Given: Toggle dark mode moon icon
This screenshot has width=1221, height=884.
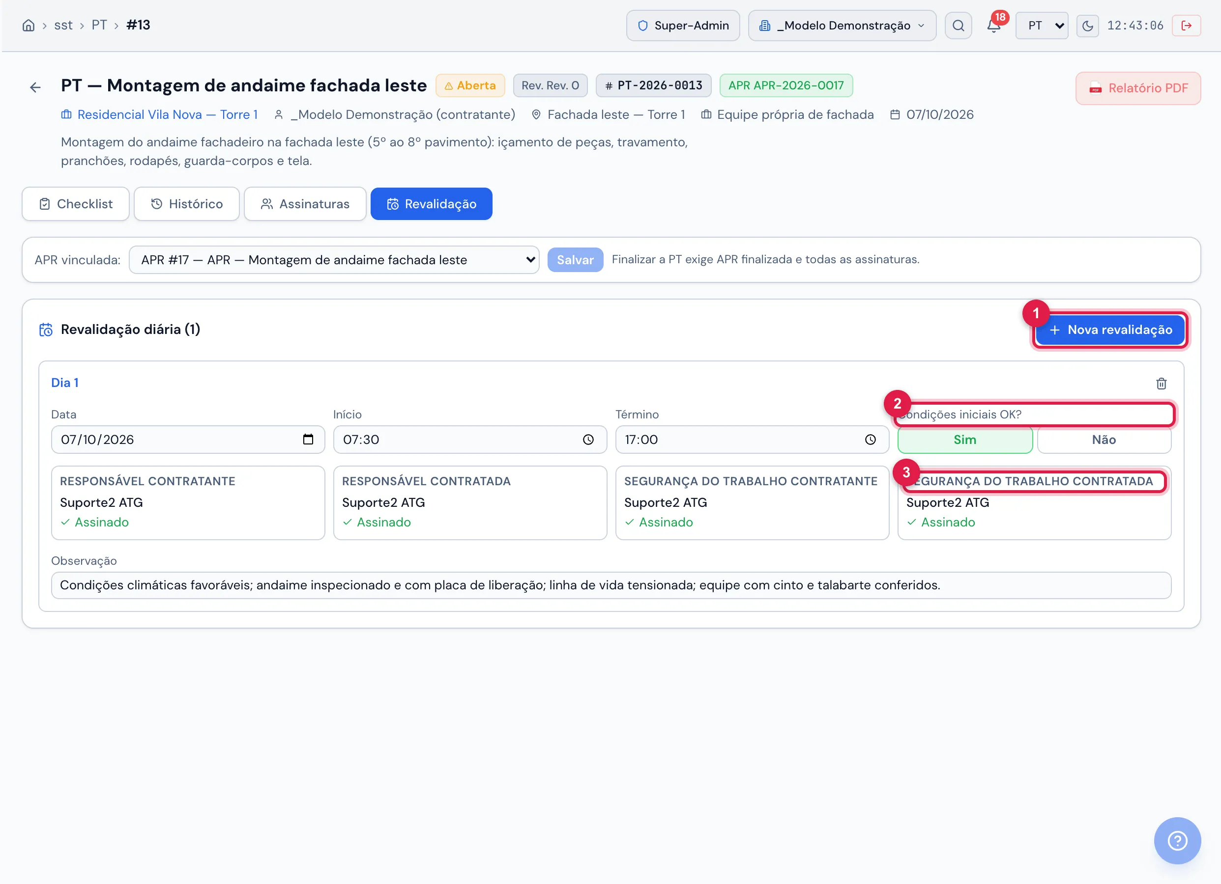Looking at the screenshot, I should pos(1087,25).
